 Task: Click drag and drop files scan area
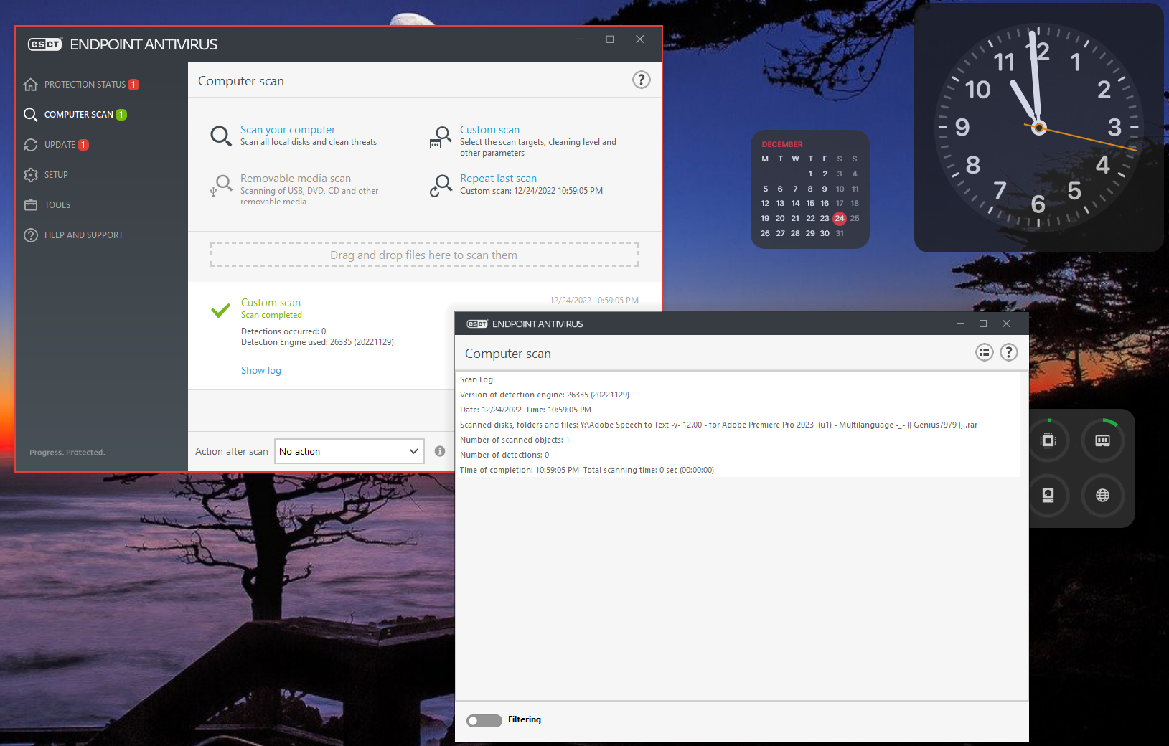pyautogui.click(x=424, y=255)
